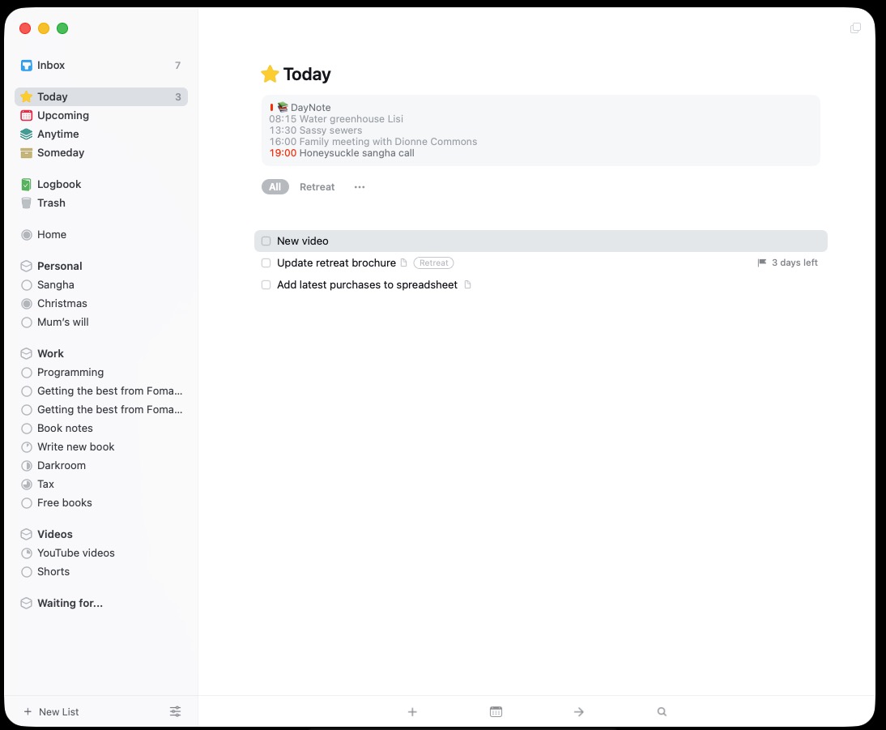Open the Inbox list
Screen dimensions: 886x730
click(51, 66)
